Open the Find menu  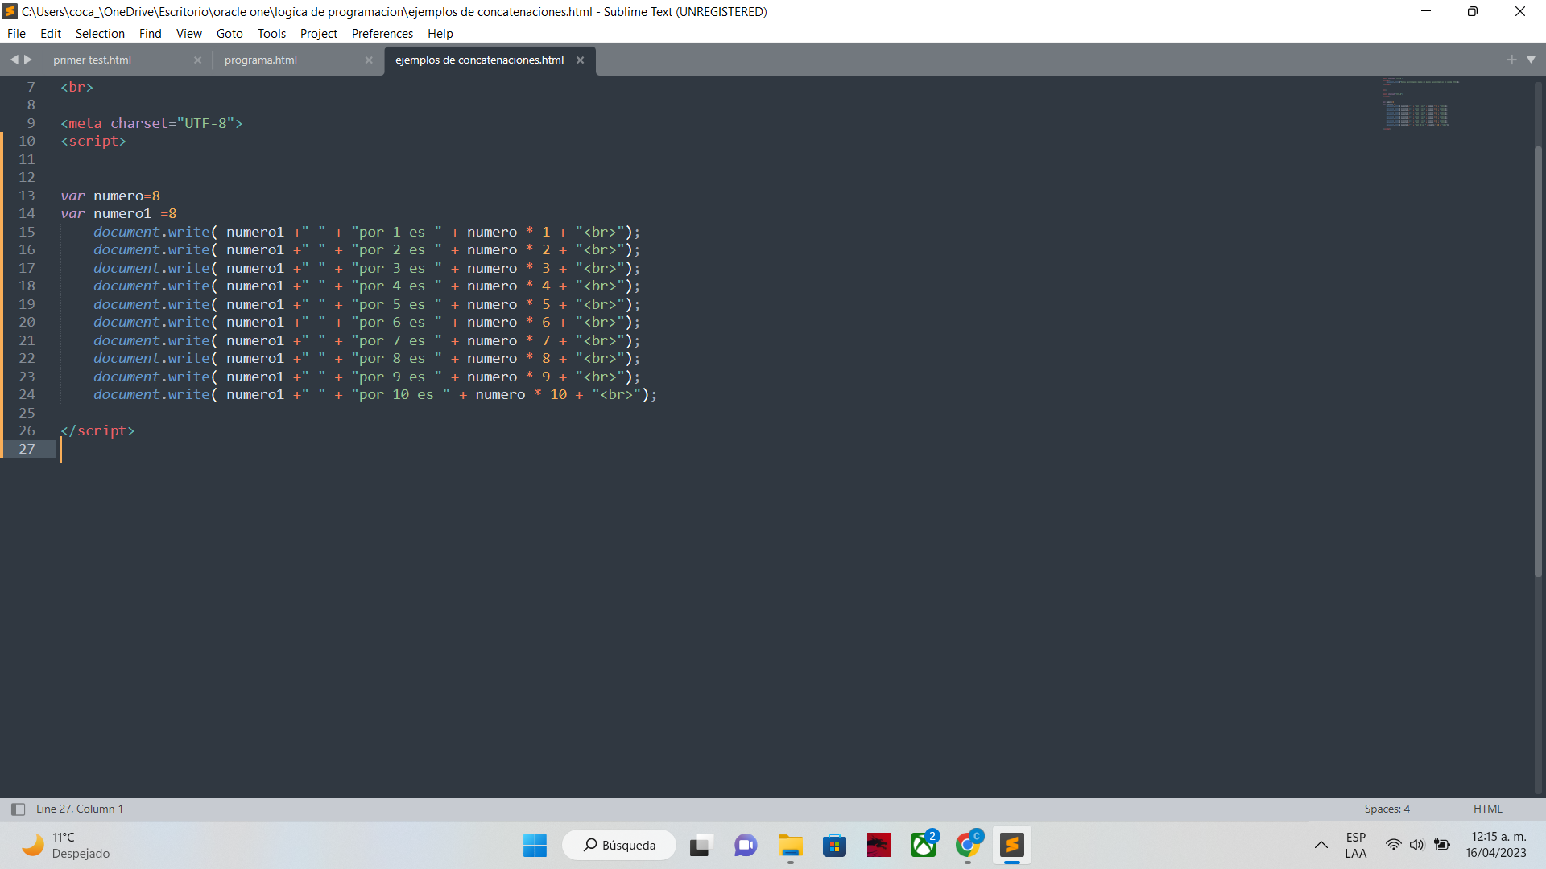(150, 33)
